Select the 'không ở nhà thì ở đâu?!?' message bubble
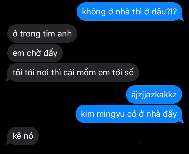The width and height of the screenshot is (189, 154). tap(130, 12)
